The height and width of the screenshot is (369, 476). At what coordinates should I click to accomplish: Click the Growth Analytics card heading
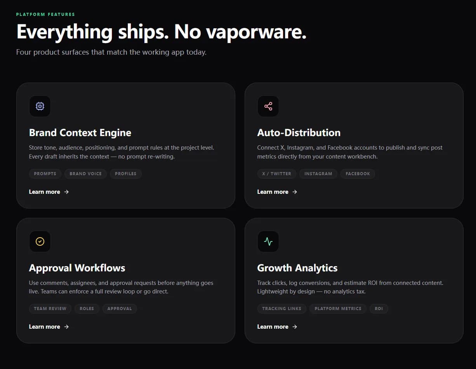[297, 268]
